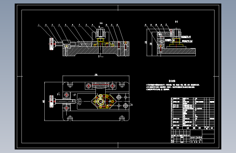Viewport: 236px width, 153px height.
Task: Pick the upper-right U-slot of base plate
Action: [x=122, y=84]
